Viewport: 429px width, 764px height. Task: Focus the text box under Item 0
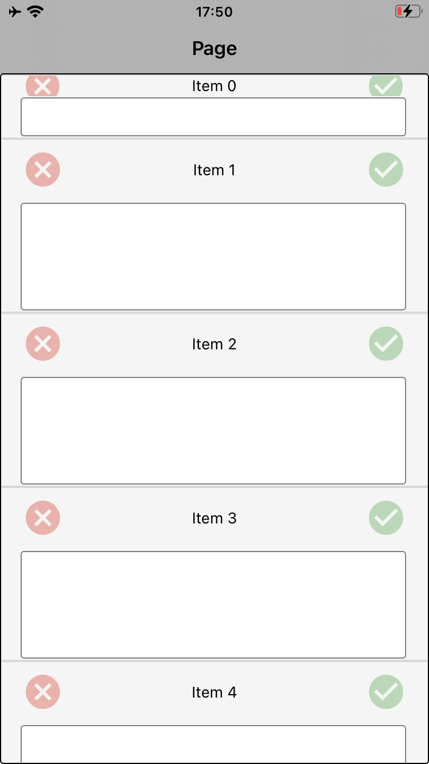click(x=213, y=117)
